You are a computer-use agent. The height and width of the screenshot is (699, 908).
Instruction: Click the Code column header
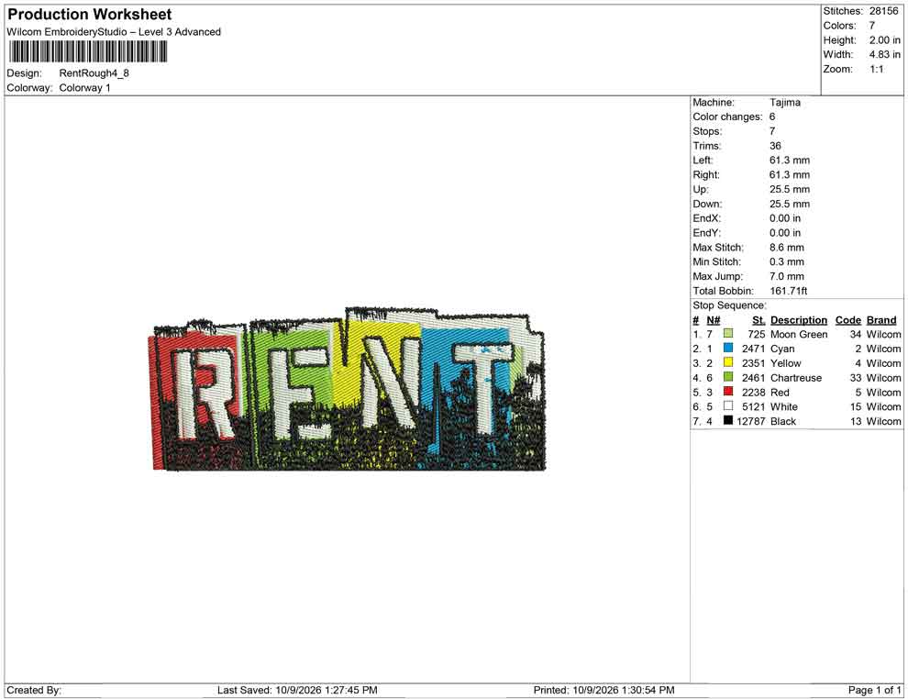coord(847,320)
